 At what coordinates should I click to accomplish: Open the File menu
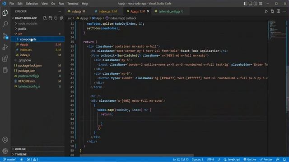coord(11,4)
